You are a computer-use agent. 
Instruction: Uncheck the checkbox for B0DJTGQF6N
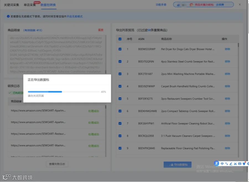120,61
